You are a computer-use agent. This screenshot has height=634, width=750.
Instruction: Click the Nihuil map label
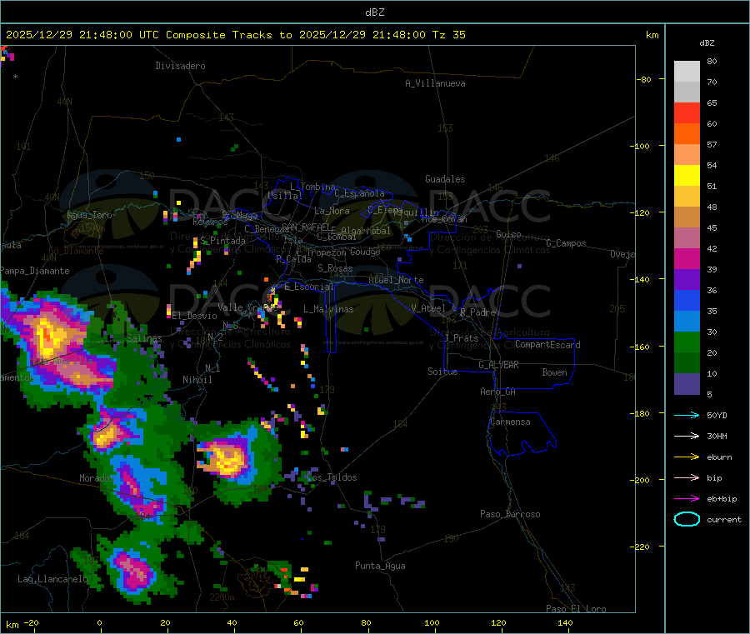(197, 380)
